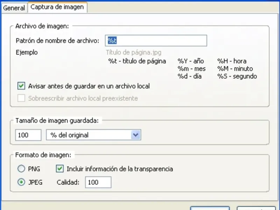Select the JPEG radio button
Viewport: 280px width, 210px height.
point(21,182)
